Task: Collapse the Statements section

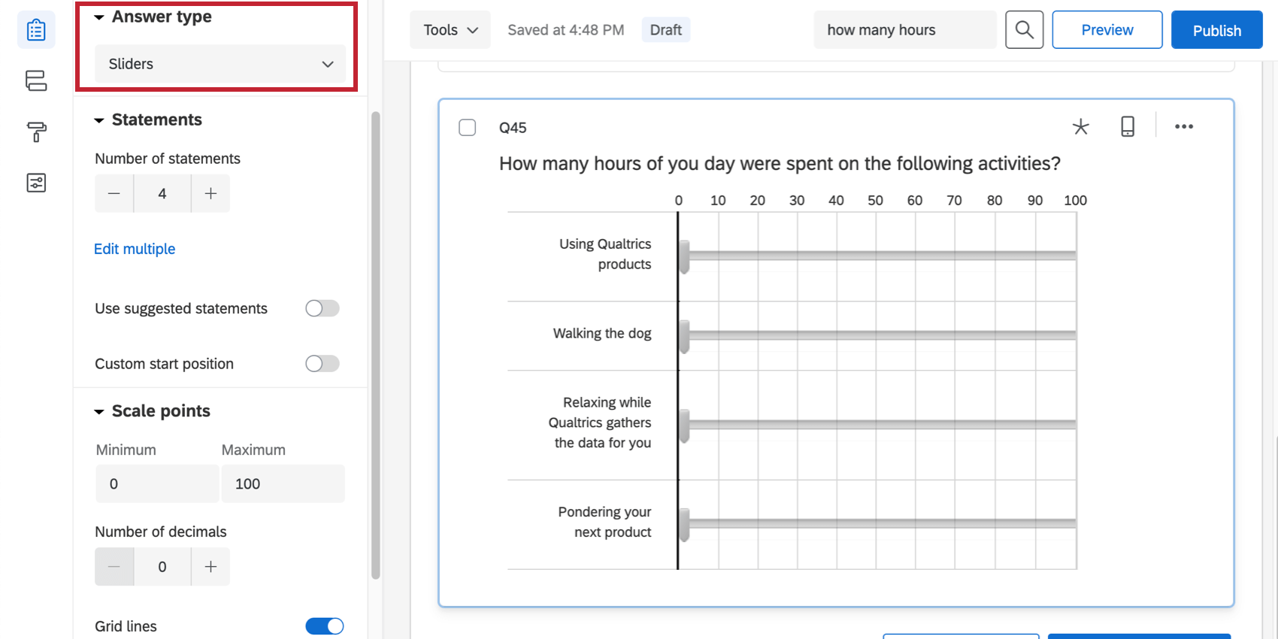Action: pyautogui.click(x=99, y=120)
